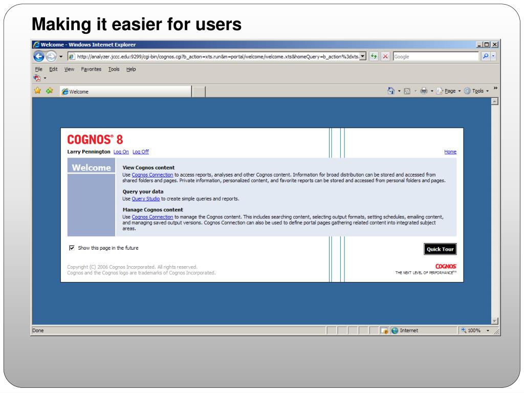This screenshot has height=393, width=524.
Task: Click the Print printer icon
Action: pyautogui.click(x=423, y=91)
